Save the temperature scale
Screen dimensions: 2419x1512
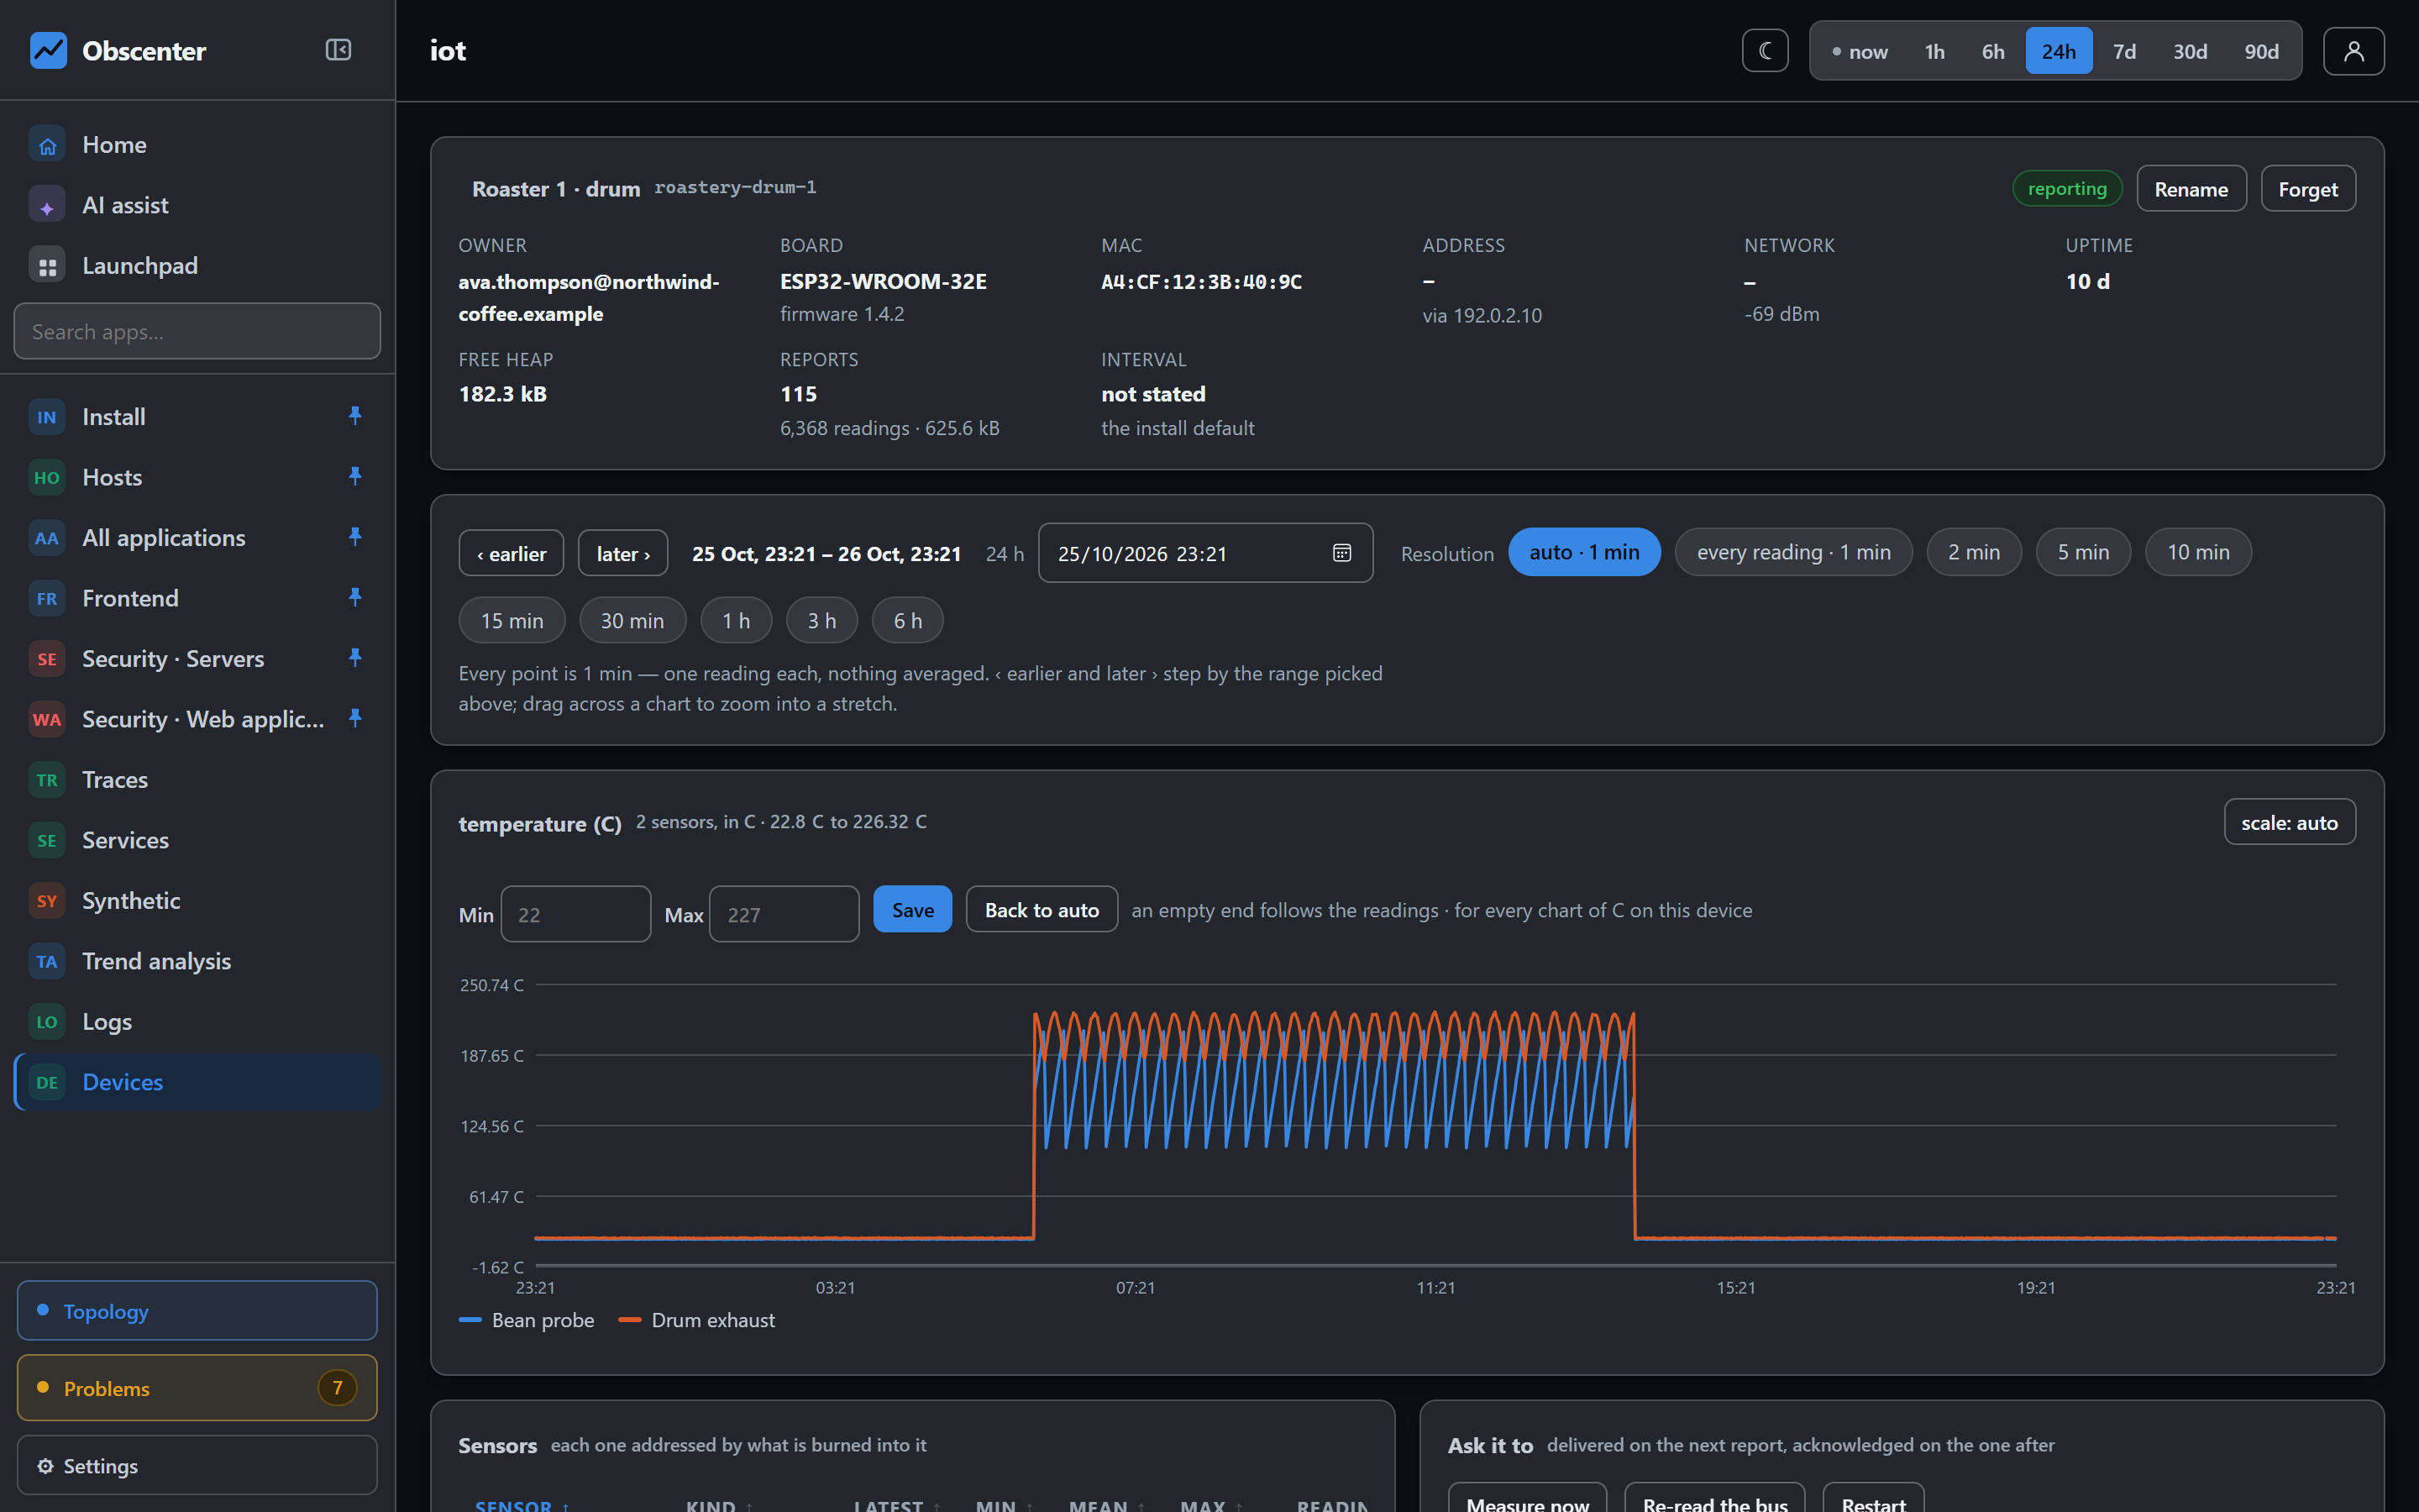point(911,909)
